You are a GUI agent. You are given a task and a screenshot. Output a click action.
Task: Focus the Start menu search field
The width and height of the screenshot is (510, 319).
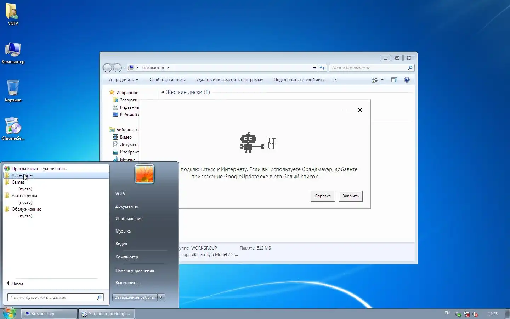tap(56, 297)
